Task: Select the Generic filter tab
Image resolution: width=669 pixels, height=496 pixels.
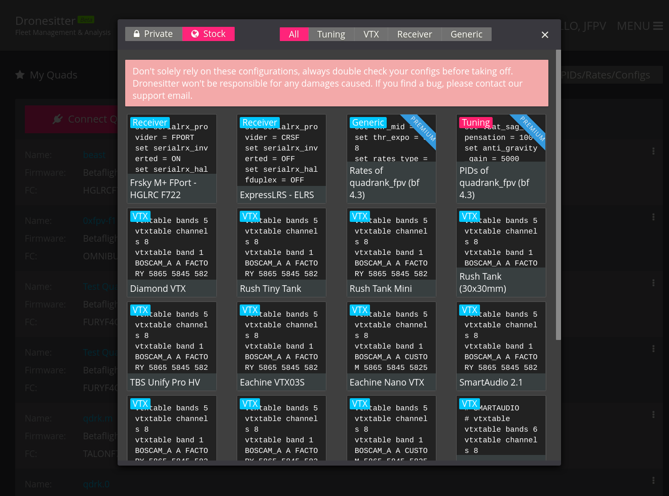Action: click(466, 34)
